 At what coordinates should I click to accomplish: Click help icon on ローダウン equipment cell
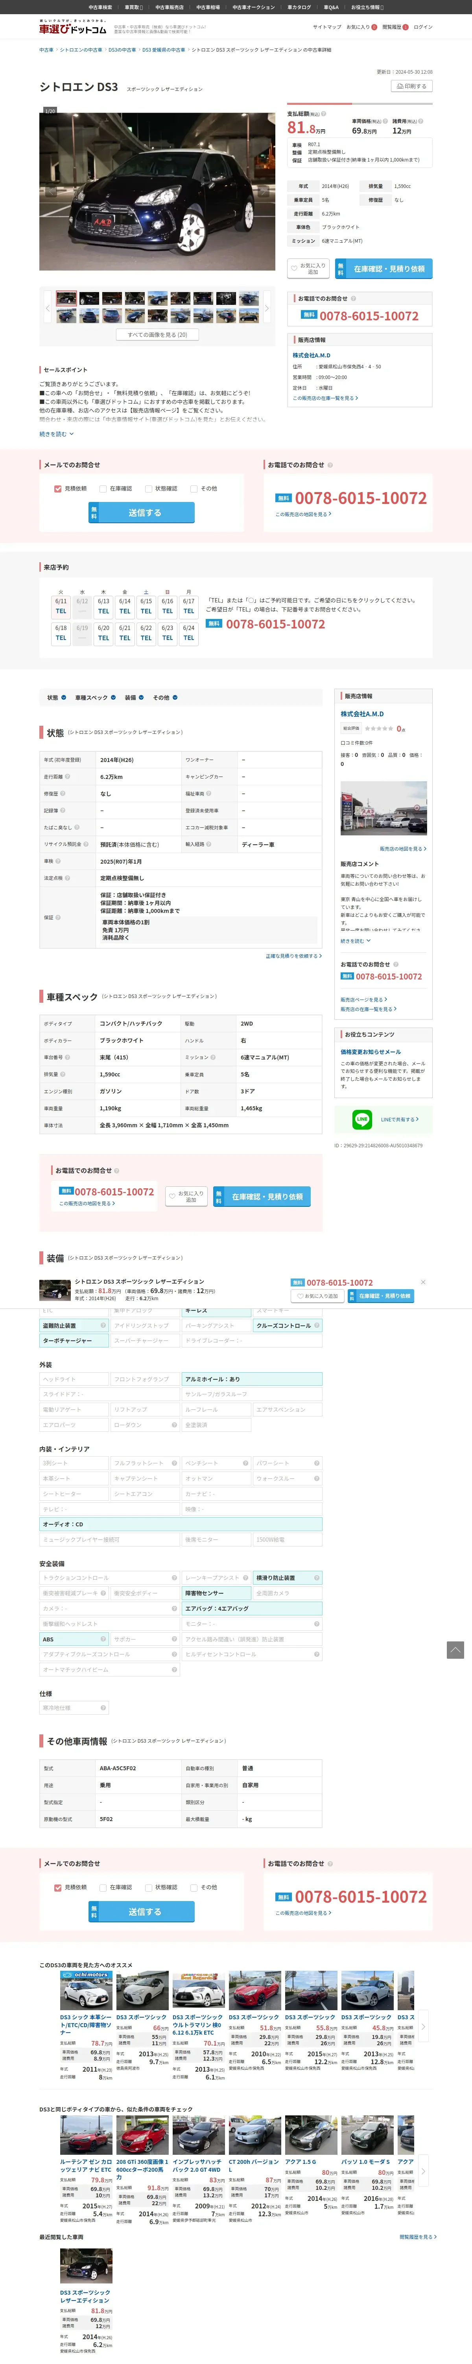[174, 1424]
